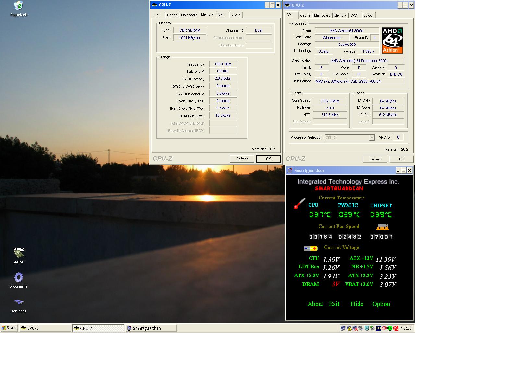Screen dimensions: 511x384
Task: Click the AMD Athlon 64 logo
Action: [x=392, y=40]
